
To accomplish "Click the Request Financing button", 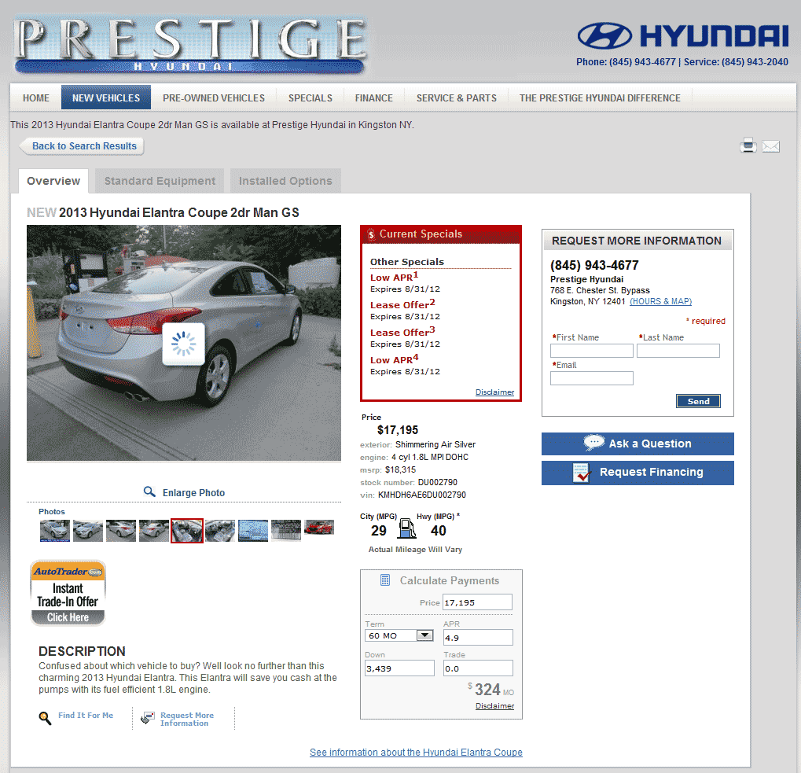I will 637,473.
